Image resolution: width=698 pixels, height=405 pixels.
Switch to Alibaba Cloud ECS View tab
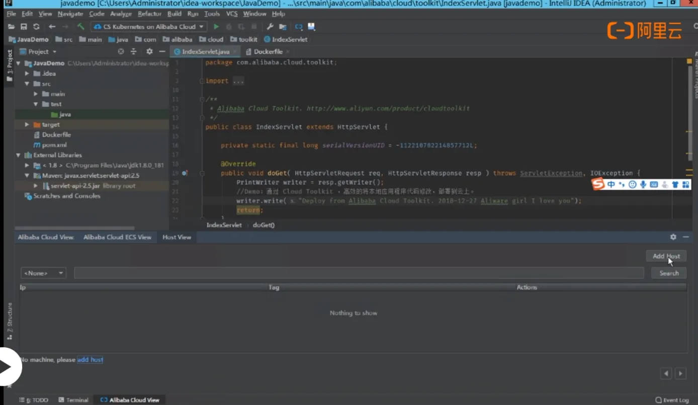tap(117, 237)
